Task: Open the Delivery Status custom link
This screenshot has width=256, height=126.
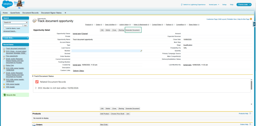Action: click(x=78, y=71)
